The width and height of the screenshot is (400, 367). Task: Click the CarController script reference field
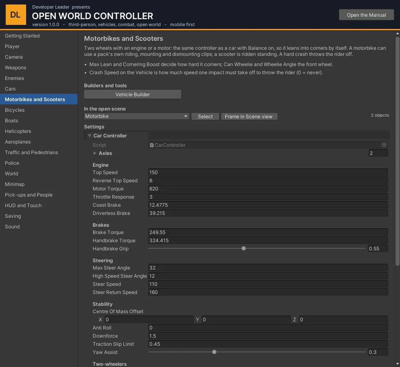268,145
